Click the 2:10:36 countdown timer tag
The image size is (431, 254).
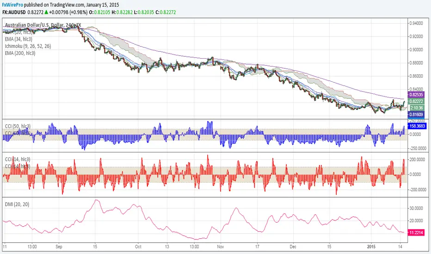coord(416,108)
